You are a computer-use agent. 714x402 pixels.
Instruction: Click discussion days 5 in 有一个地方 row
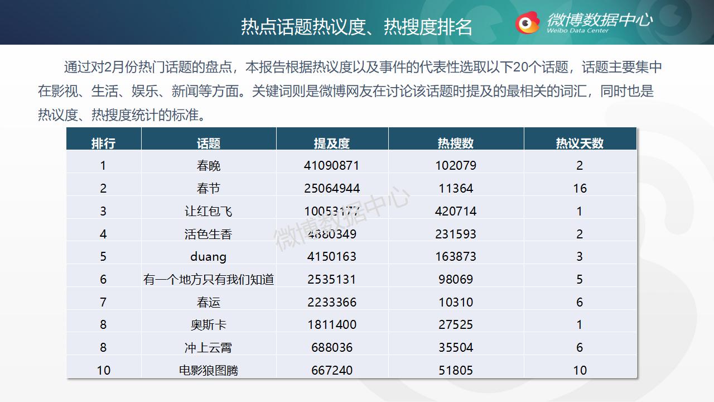580,280
